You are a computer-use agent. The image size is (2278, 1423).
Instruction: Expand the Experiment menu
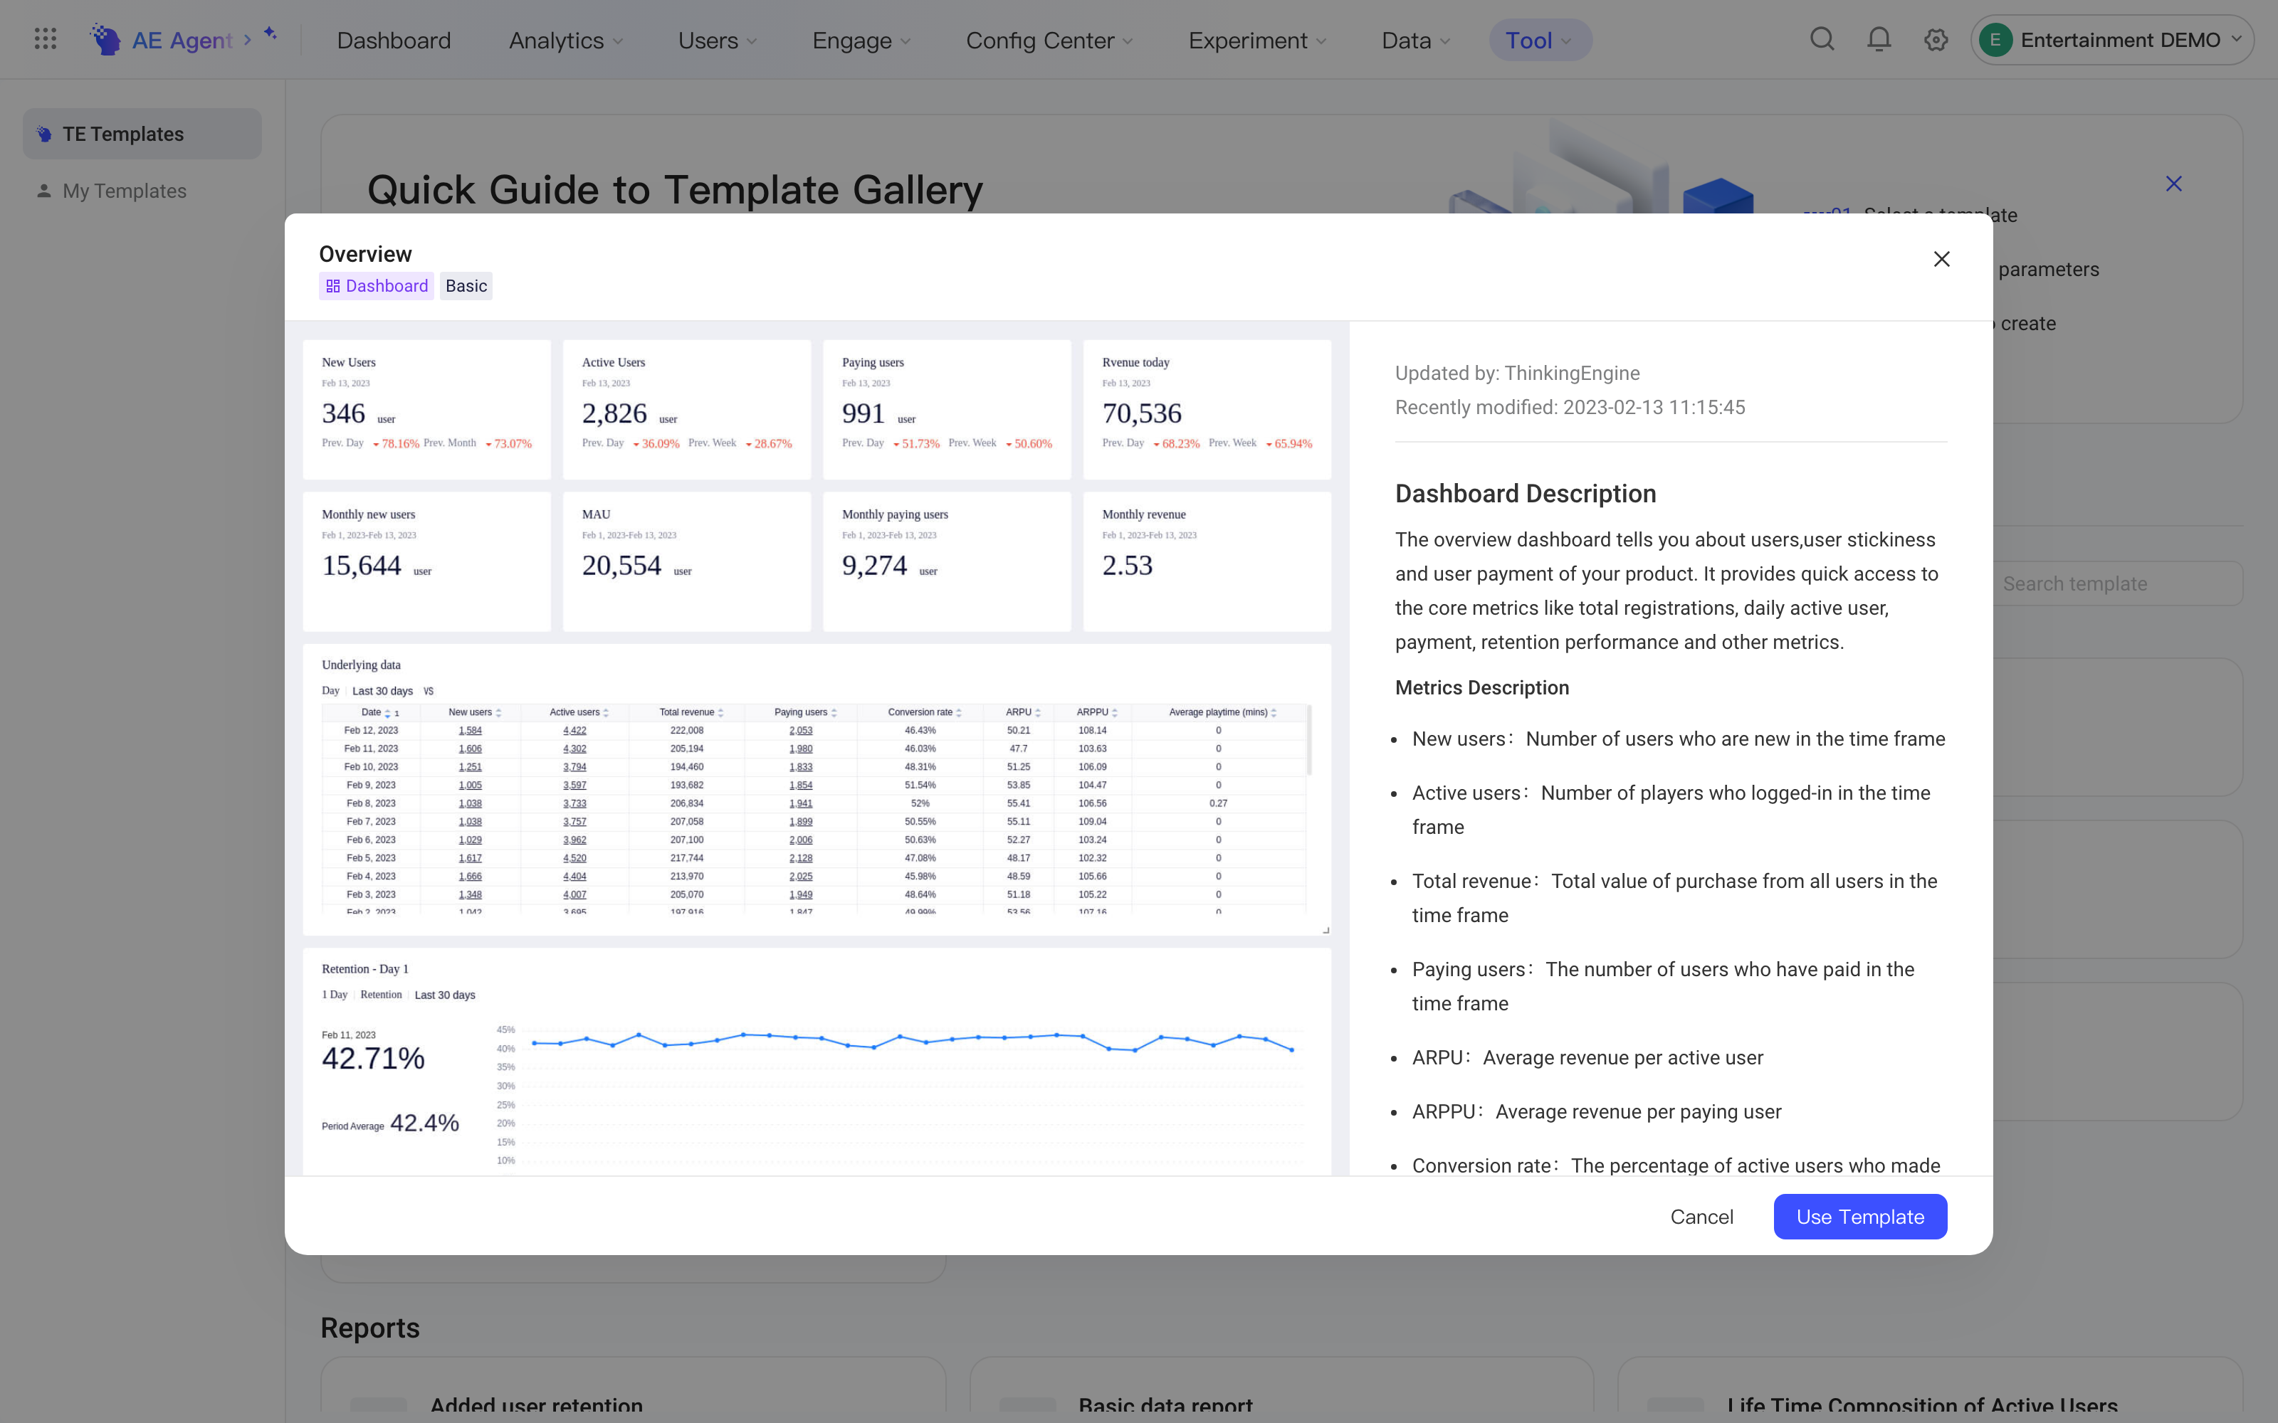(1258, 41)
